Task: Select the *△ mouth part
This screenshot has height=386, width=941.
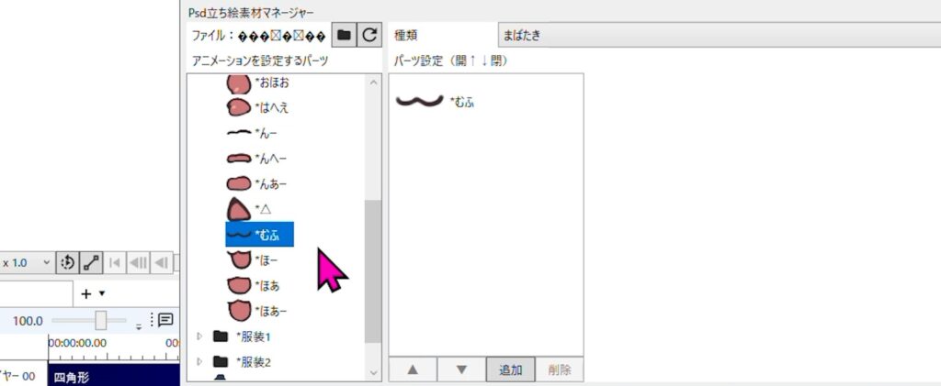Action: (x=248, y=210)
